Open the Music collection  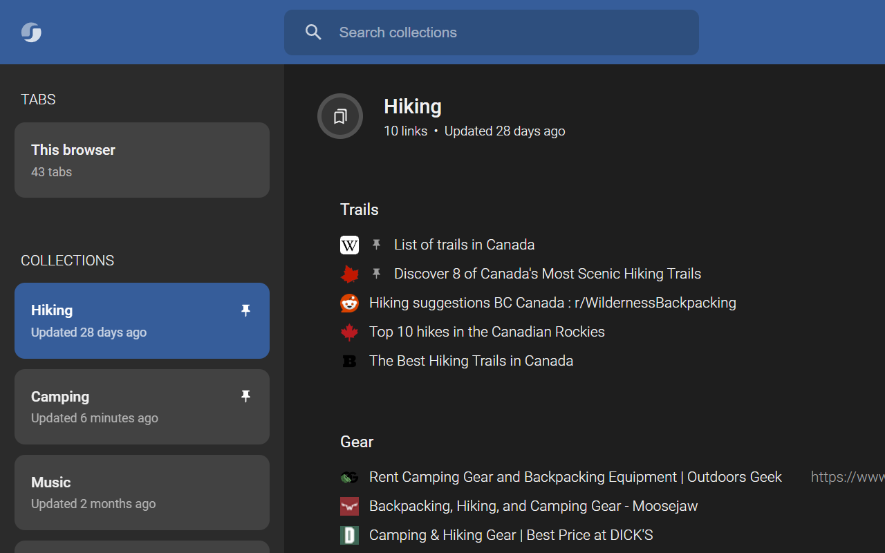(x=142, y=492)
